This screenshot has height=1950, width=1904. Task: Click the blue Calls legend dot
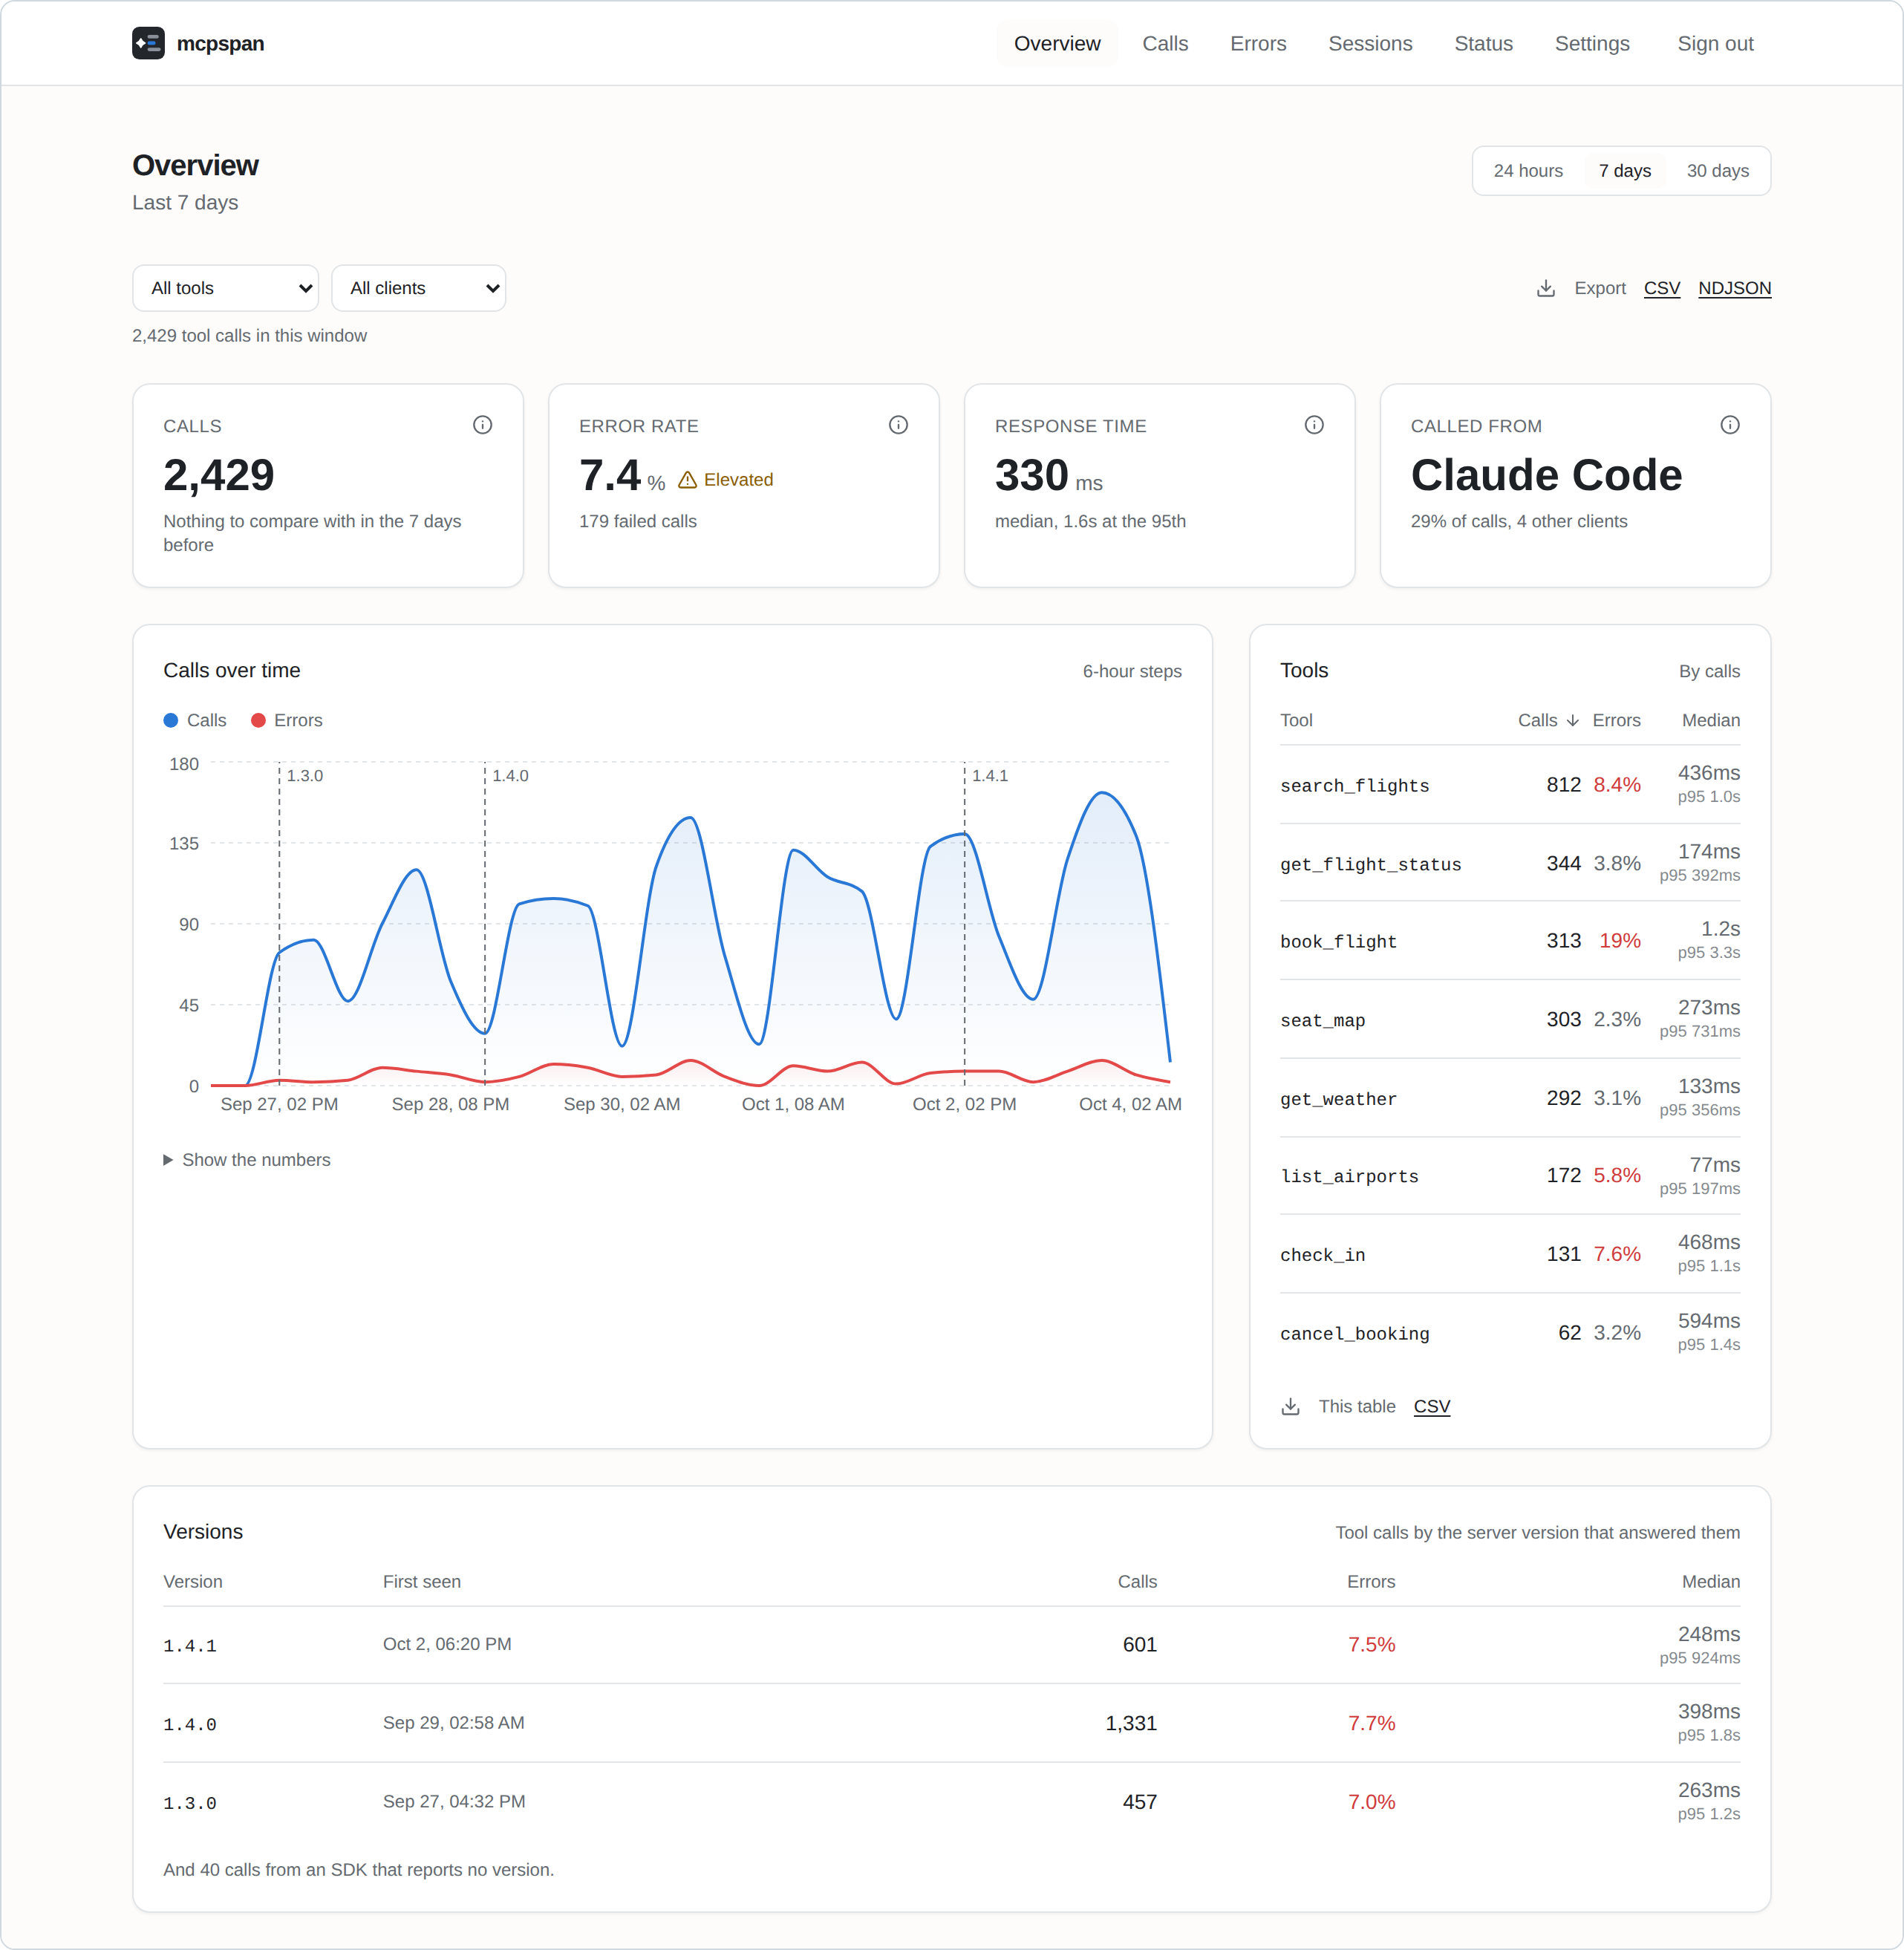click(171, 720)
